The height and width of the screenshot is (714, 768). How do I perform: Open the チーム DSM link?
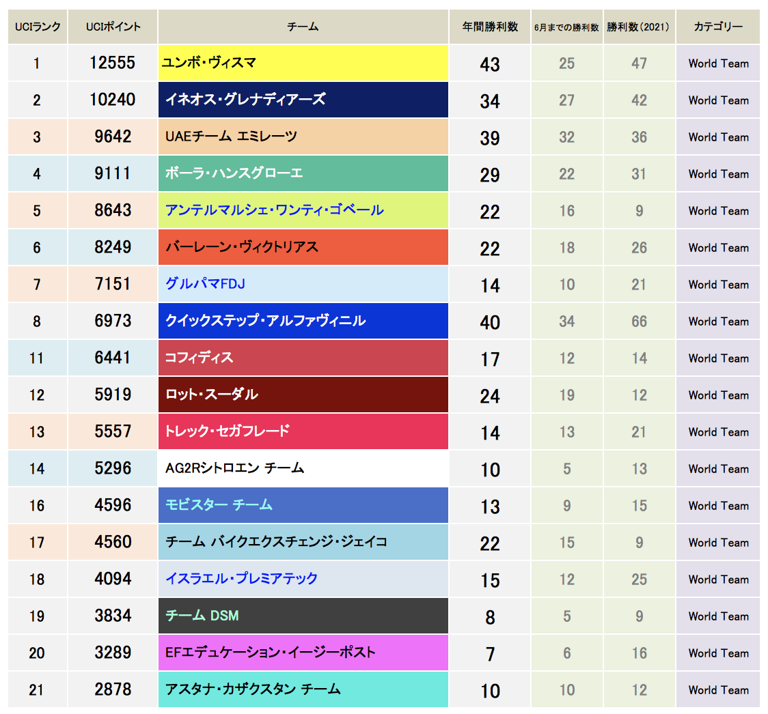202,616
